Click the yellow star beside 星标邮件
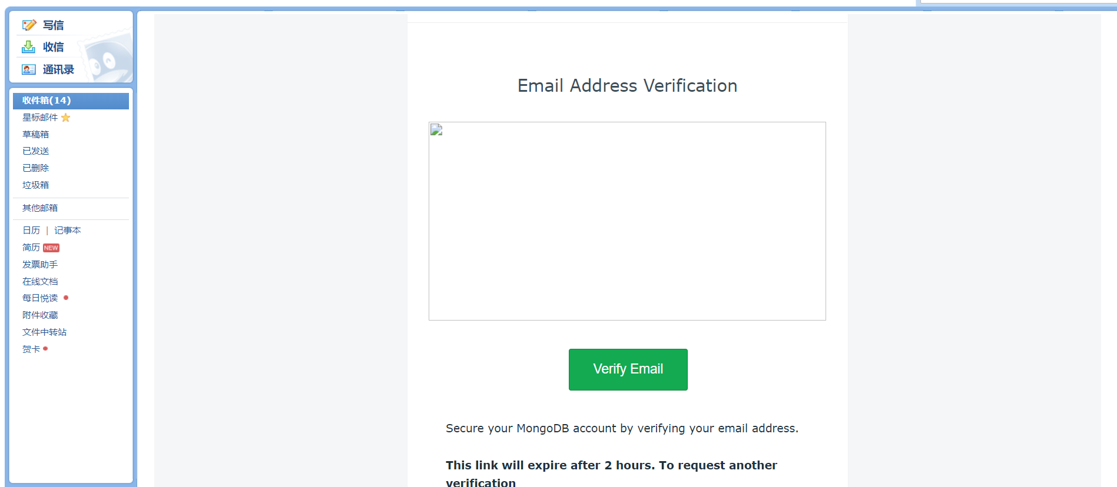This screenshot has width=1117, height=487. 66,118
